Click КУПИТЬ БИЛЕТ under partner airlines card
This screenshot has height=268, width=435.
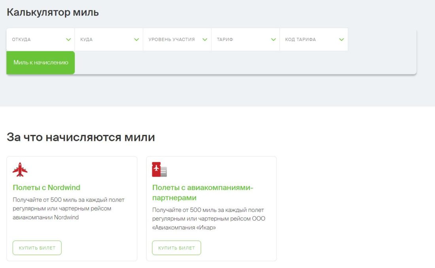pyautogui.click(x=176, y=248)
